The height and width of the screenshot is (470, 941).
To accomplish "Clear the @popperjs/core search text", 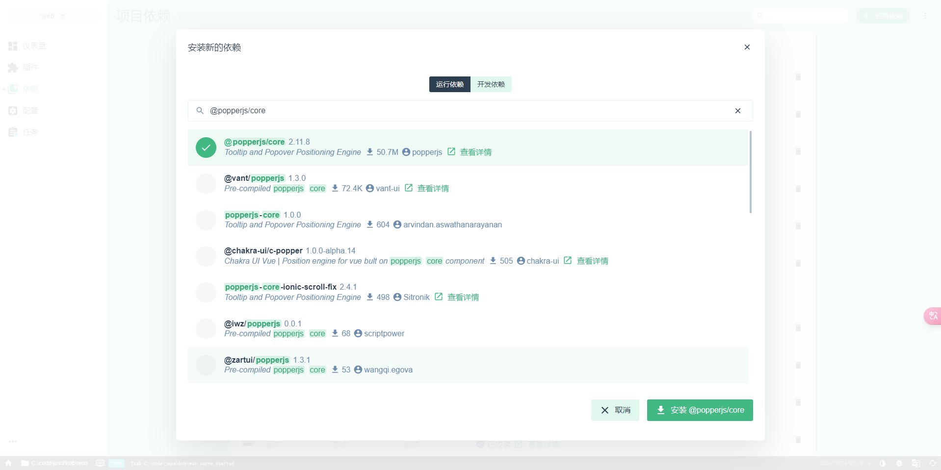I will tap(737, 111).
